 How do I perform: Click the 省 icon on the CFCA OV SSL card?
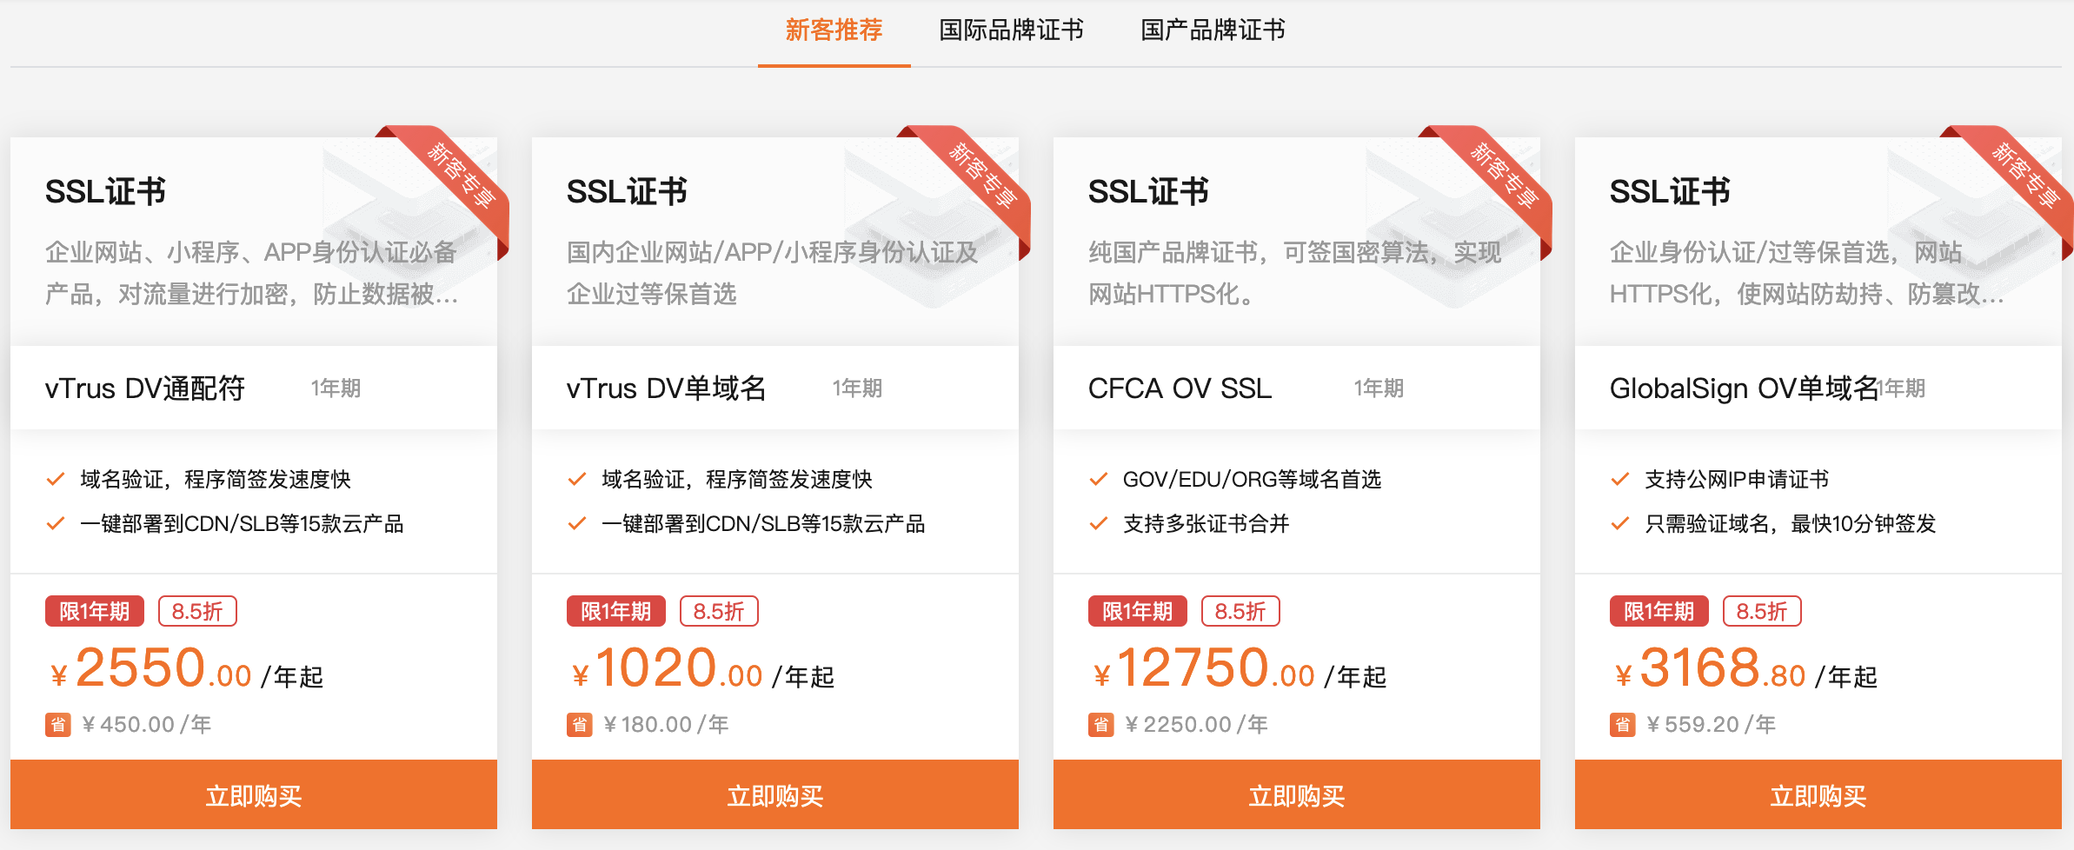tap(1100, 723)
